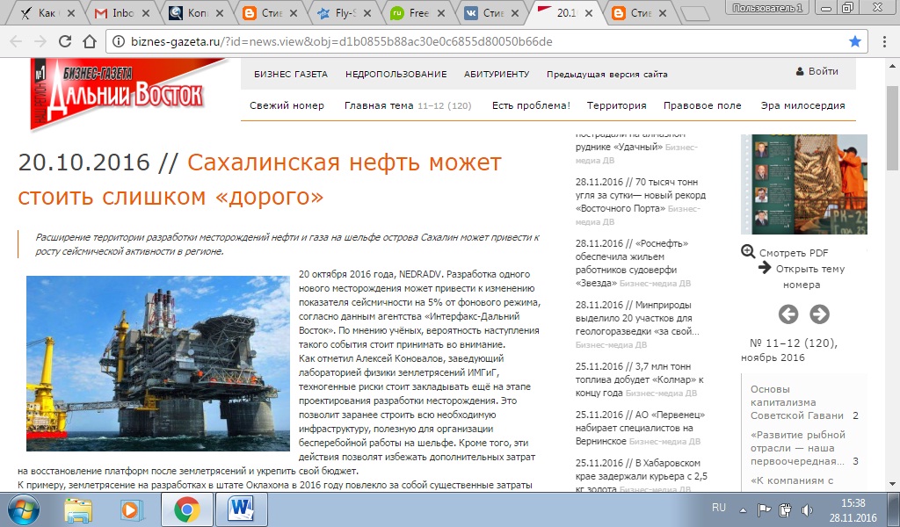Image resolution: width=900 pixels, height=527 pixels.
Task: Open news about АО «Первенец» набирает специалистов
Action: [640, 428]
